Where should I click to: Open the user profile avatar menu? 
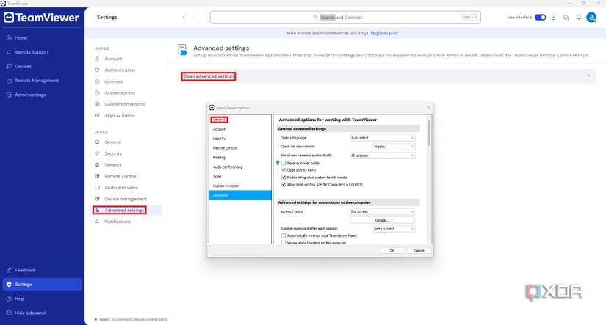(591, 18)
